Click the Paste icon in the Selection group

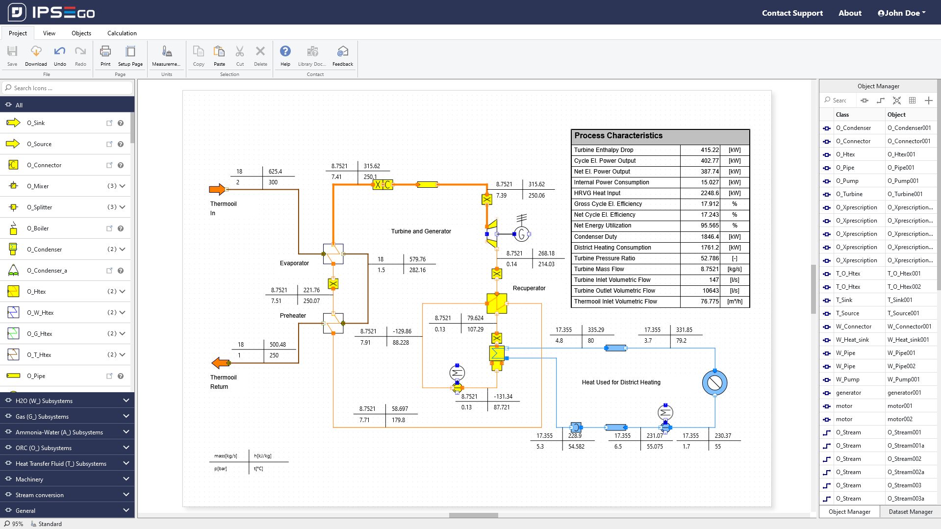click(219, 55)
